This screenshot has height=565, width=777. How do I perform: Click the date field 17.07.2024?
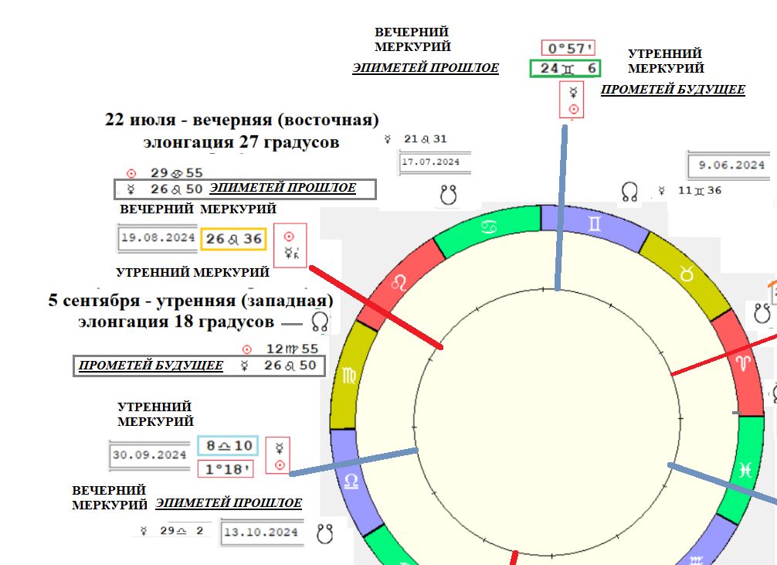(435, 163)
